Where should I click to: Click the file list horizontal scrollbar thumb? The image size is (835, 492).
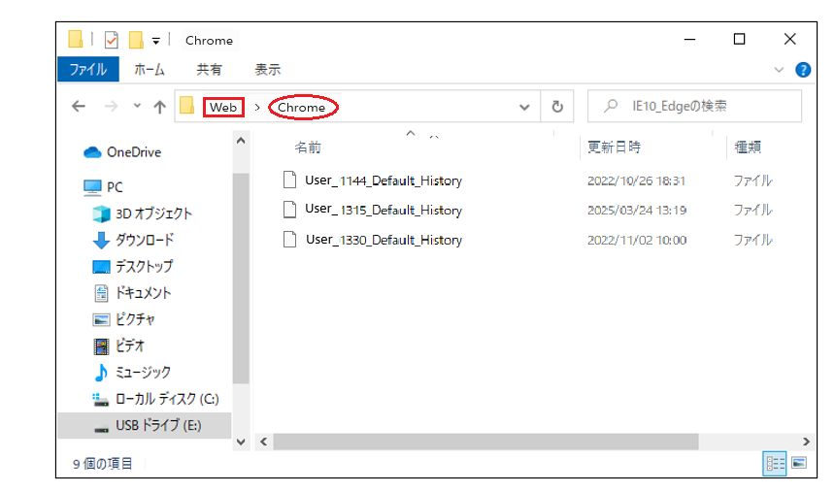point(485,442)
